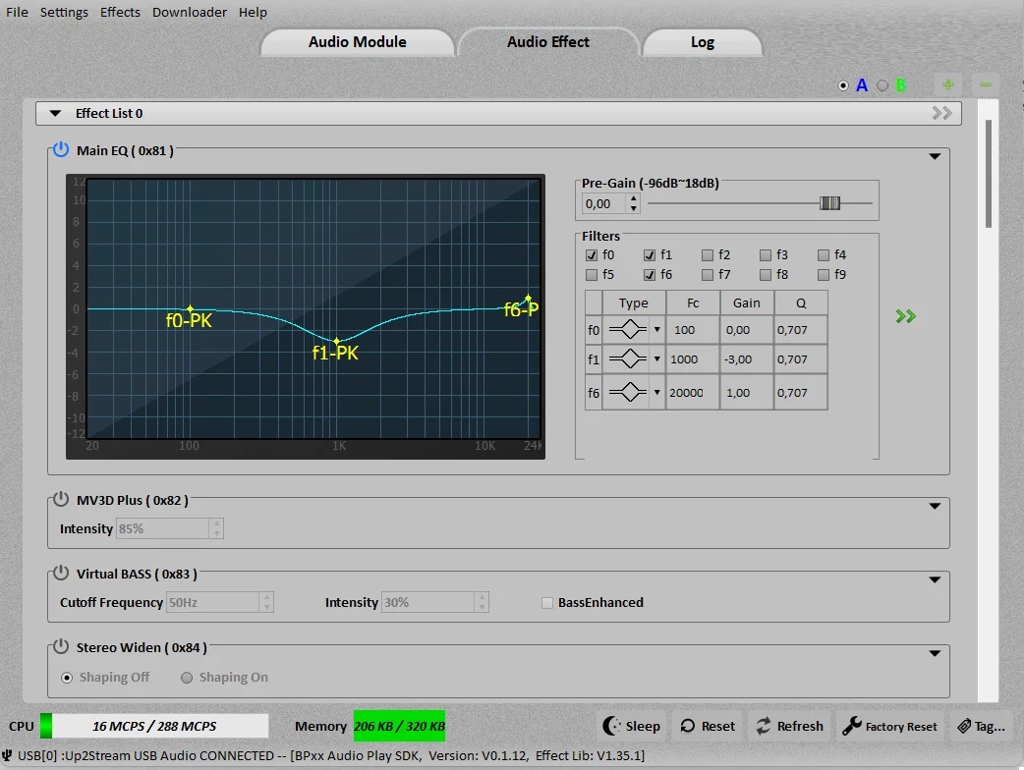This screenshot has height=770, width=1024.
Task: Collapse the Main EQ panel arrow
Action: point(935,156)
